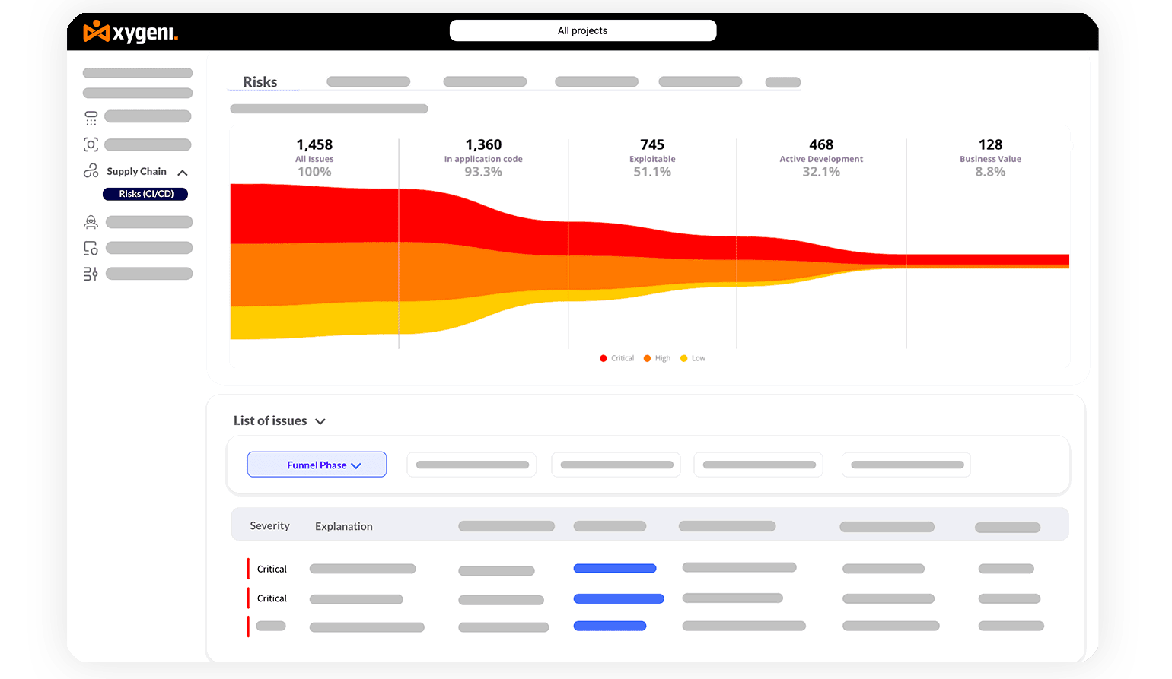
Task: Collapse the List of issues section
Action: click(x=320, y=421)
